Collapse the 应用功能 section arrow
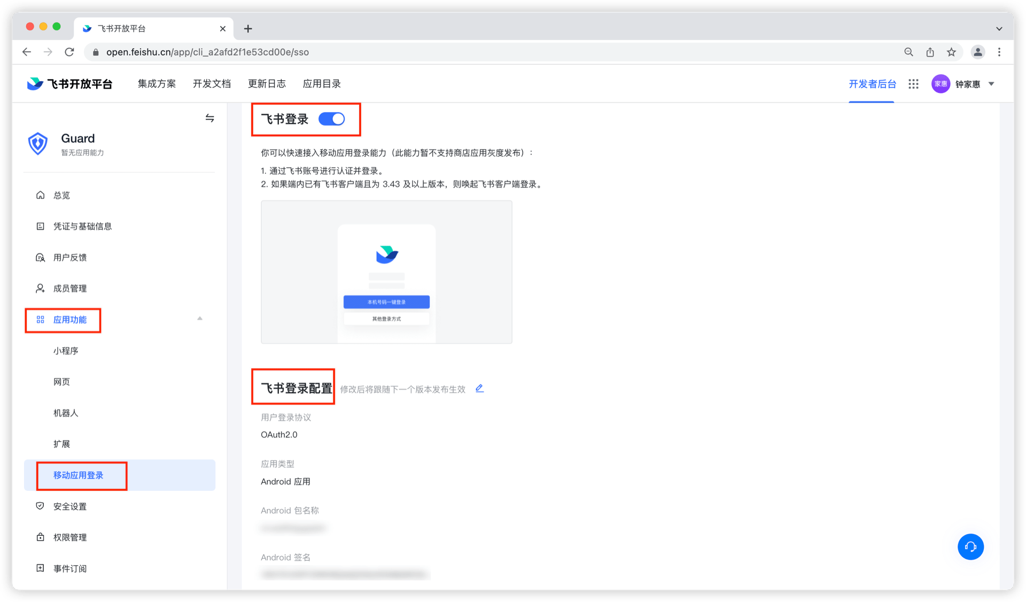 [x=200, y=319]
